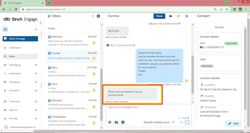The width and height of the screenshot is (250, 133).
Task: Click the phone number +1 8329284773
Action: click(214, 47)
